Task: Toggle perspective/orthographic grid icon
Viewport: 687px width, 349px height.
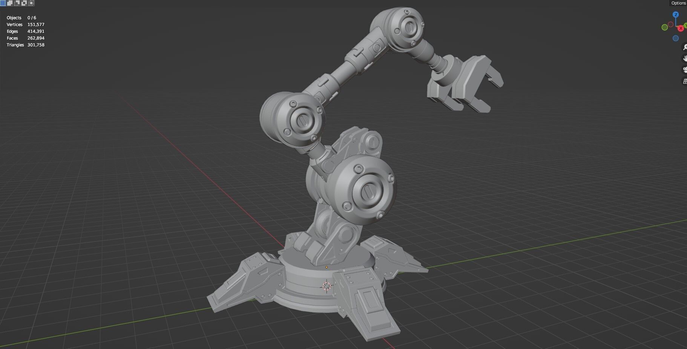Action: pyautogui.click(x=685, y=81)
